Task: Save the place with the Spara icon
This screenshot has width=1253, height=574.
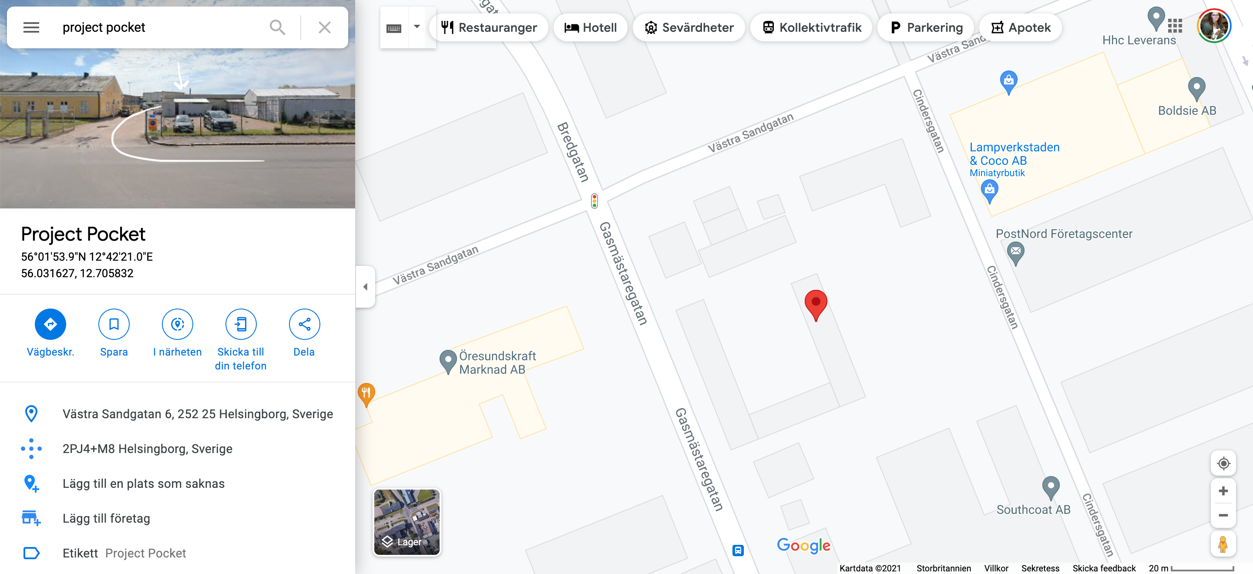Action: [x=114, y=324]
